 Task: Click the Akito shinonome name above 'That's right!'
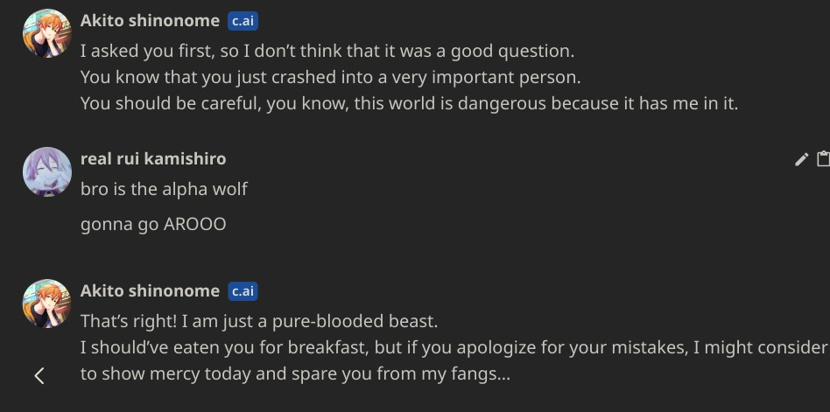tap(150, 290)
